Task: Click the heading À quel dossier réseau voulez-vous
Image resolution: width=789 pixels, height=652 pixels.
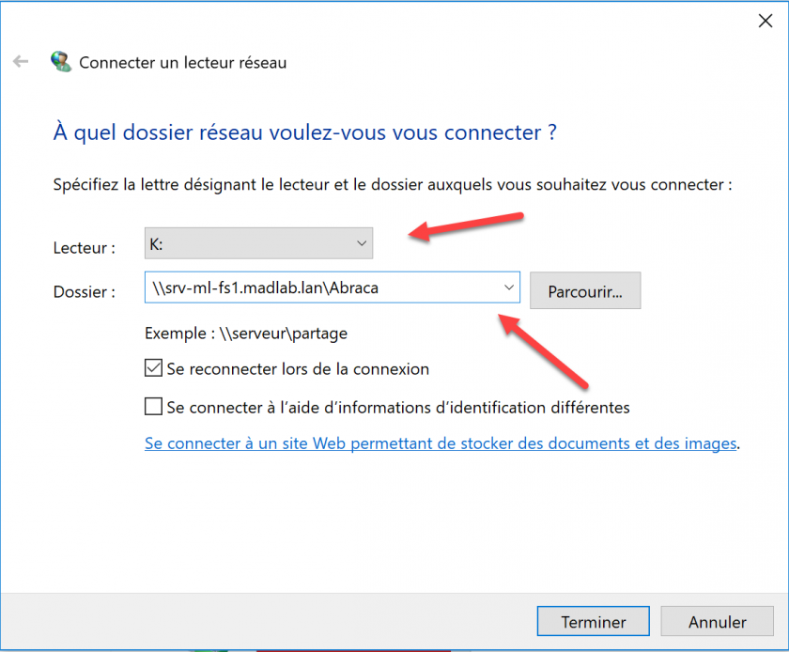Action: tap(305, 132)
